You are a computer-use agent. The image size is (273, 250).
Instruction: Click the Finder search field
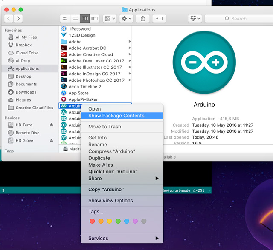pos(238,19)
